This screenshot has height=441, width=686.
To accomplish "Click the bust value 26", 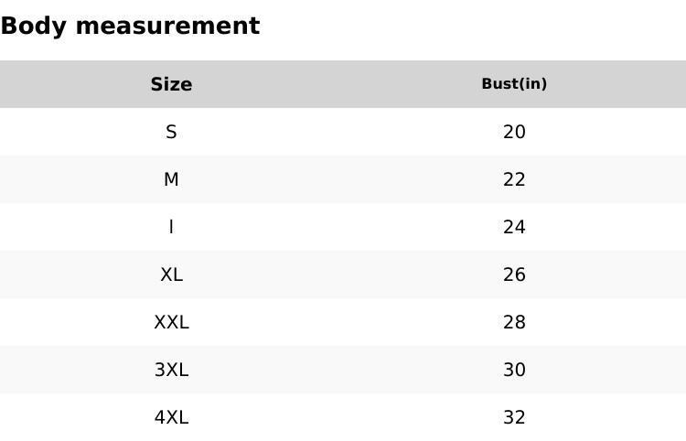I will pos(514,274).
